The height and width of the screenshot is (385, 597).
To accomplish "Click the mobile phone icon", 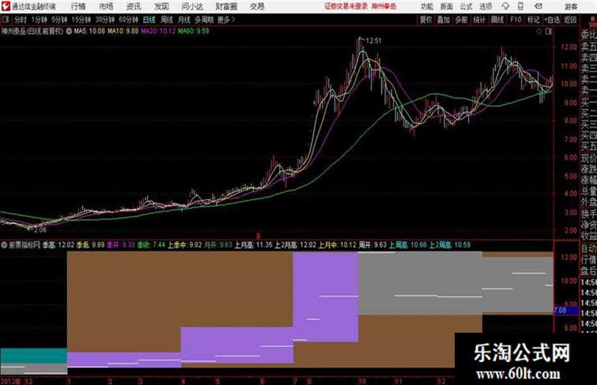I will (521, 6).
